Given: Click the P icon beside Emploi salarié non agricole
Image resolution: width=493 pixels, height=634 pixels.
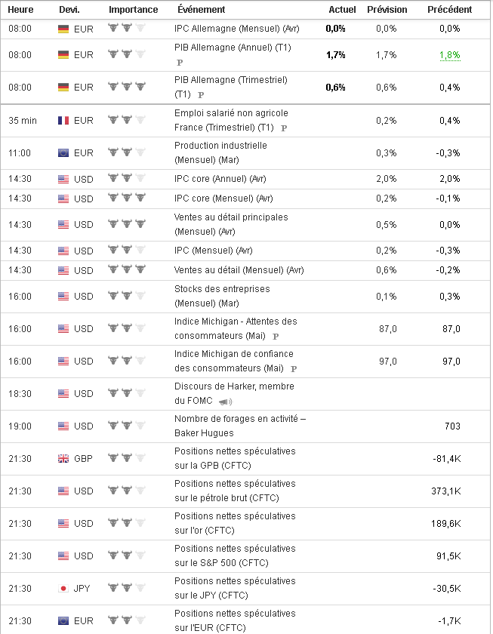Looking at the screenshot, I should (284, 128).
